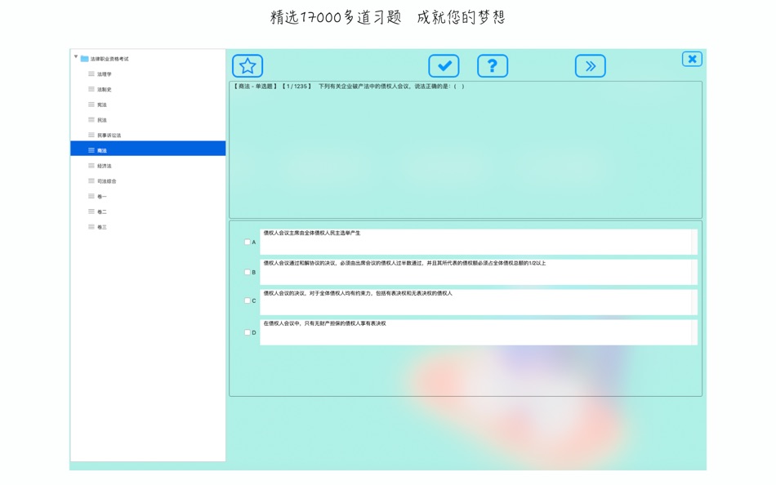
Task: Submit answer using the checkmark icon
Action: pos(444,66)
